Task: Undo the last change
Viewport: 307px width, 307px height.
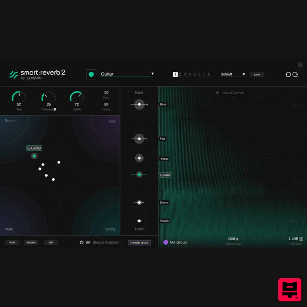Action: point(289,74)
